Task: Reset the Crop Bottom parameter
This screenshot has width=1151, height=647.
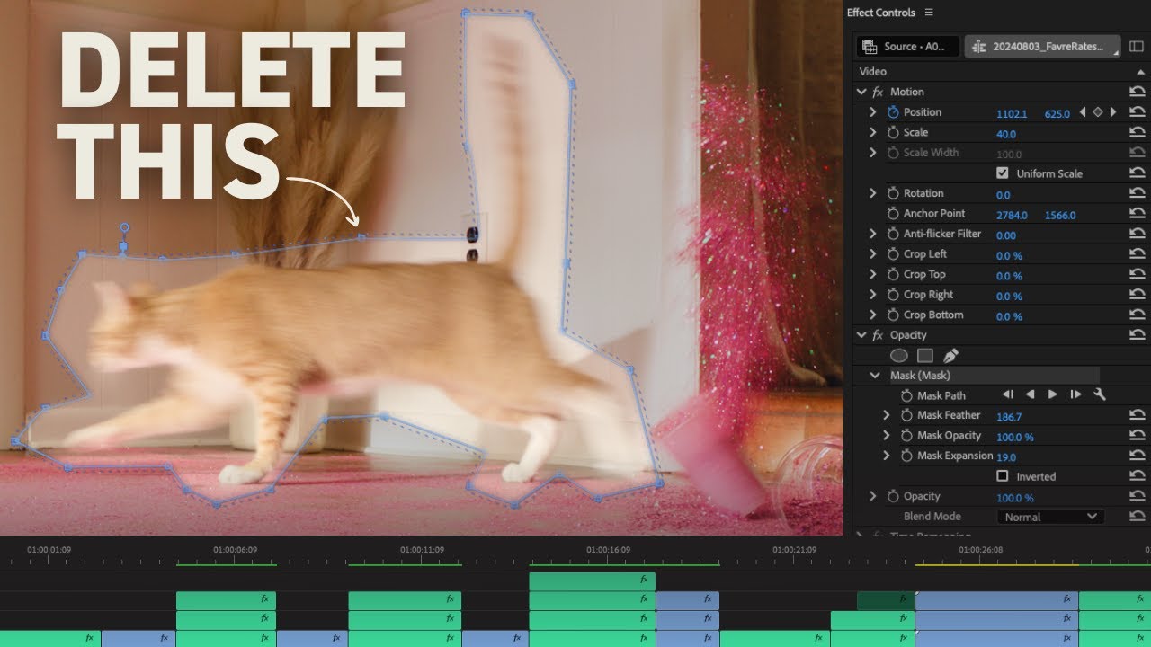Action: (x=1137, y=315)
